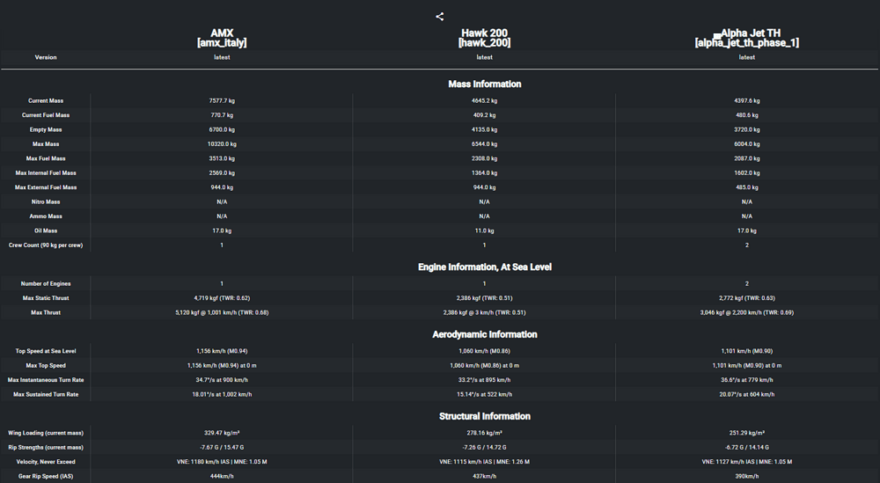This screenshot has width=880, height=483.
Task: Click Hawk 200's gear rip speed 437km/h
Action: click(x=484, y=476)
